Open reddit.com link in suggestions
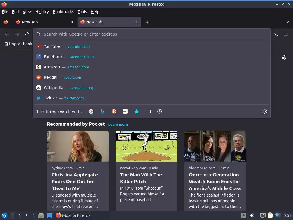 tap(73, 77)
